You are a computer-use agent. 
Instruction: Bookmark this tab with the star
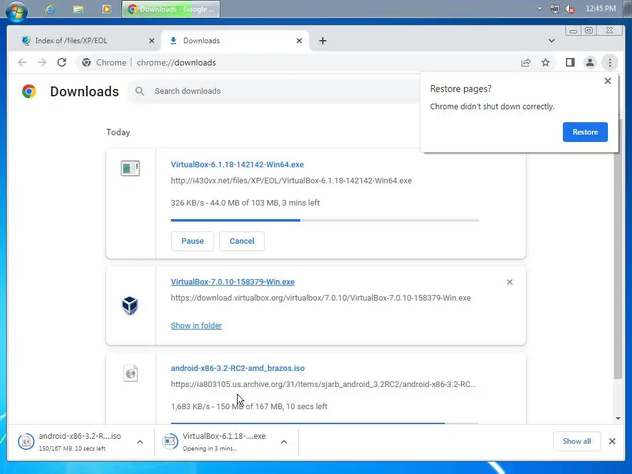click(x=546, y=62)
